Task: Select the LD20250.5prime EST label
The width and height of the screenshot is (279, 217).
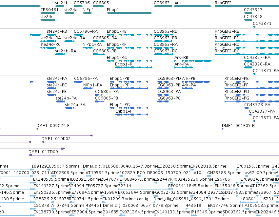Action: (174, 166)
